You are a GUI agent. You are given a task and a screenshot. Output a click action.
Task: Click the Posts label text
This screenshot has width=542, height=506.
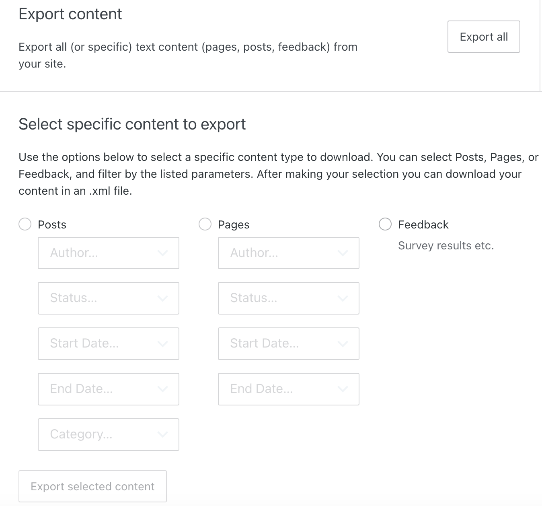(52, 224)
